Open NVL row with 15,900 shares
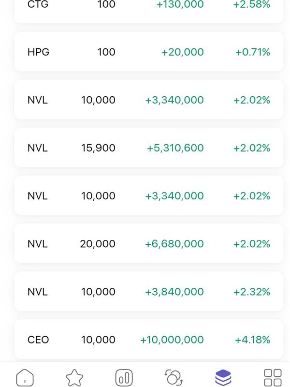This screenshot has width=290, height=387. [x=148, y=148]
